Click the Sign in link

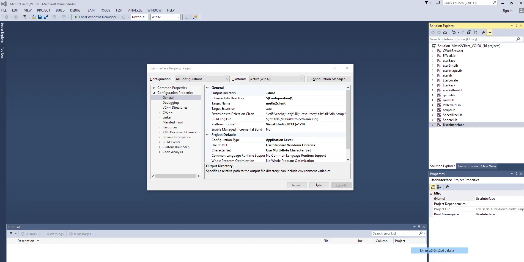coord(507,11)
